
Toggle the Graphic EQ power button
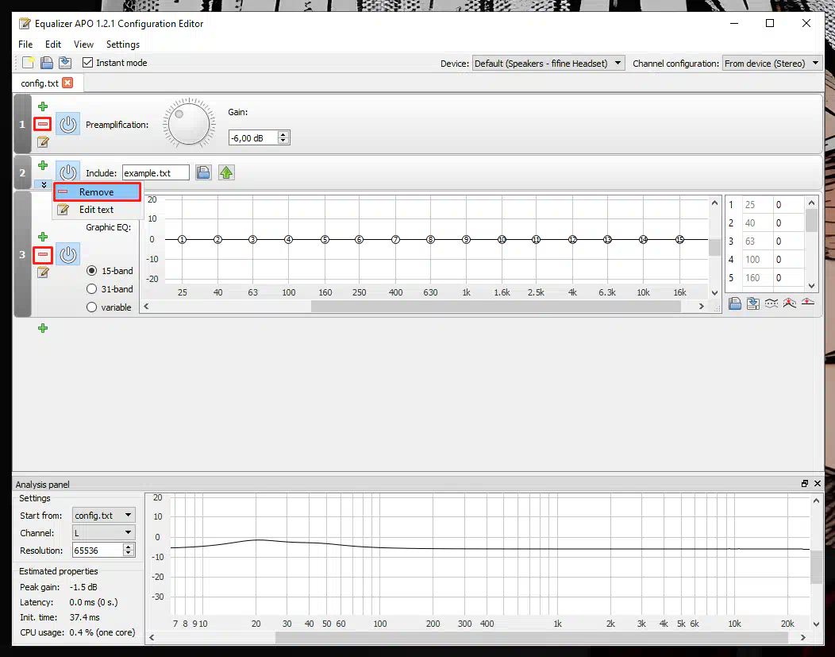click(68, 255)
